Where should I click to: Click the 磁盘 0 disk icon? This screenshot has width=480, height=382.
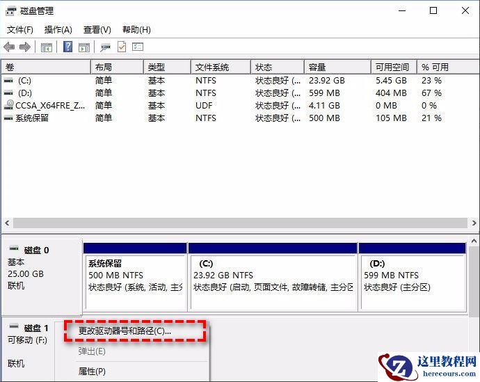pyautogui.click(x=14, y=248)
